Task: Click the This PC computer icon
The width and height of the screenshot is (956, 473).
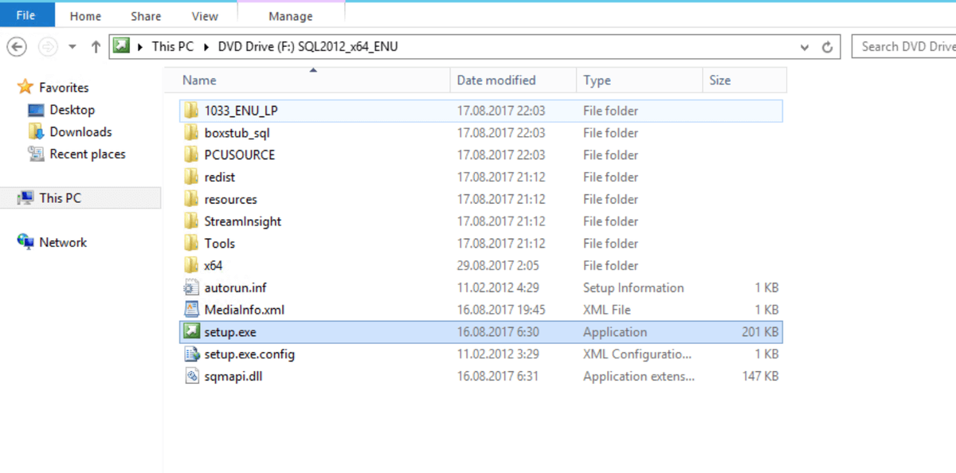Action: [25, 197]
